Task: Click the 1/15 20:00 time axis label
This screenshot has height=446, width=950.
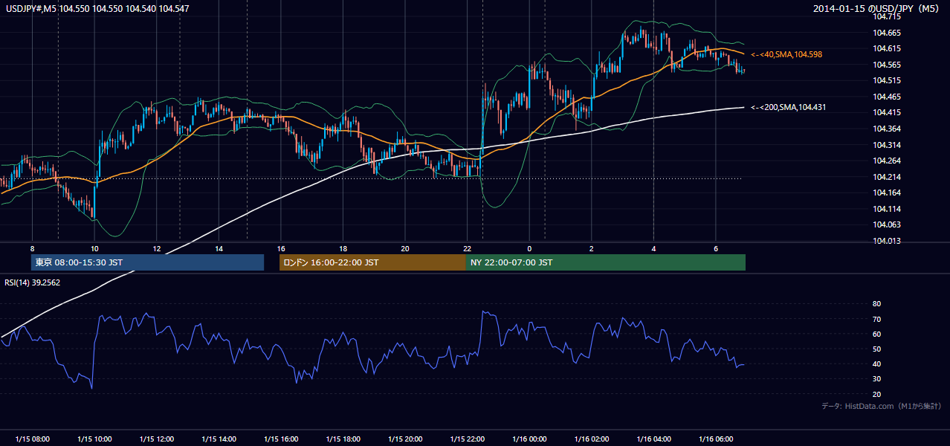Action: coord(405,439)
